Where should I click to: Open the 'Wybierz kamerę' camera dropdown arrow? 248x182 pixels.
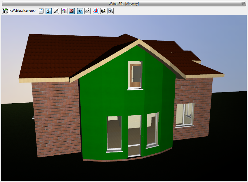tap(41, 11)
